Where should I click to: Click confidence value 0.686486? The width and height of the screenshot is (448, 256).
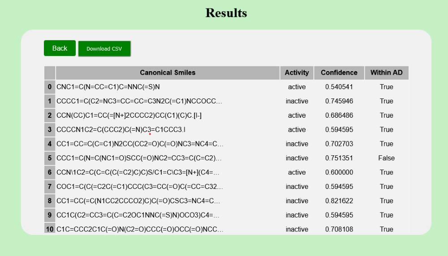[x=339, y=115]
